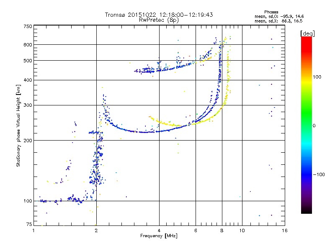Click the blue E-layer trace at 100 km
335x251 pixels.
point(62,200)
